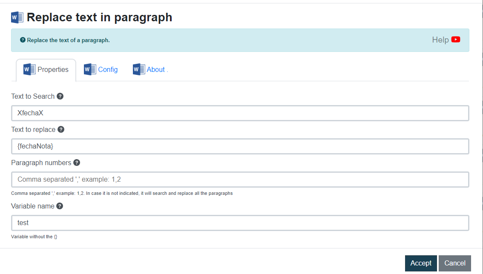Click the Word icon on the About tab
Image resolution: width=483 pixels, height=274 pixels.
[139, 69]
